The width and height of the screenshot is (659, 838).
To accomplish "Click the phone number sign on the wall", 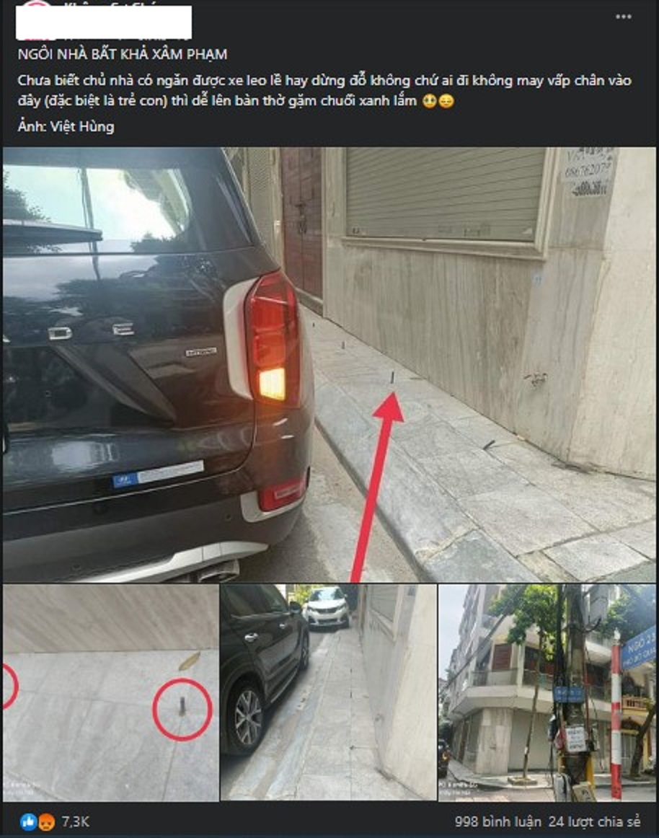I will tap(588, 172).
